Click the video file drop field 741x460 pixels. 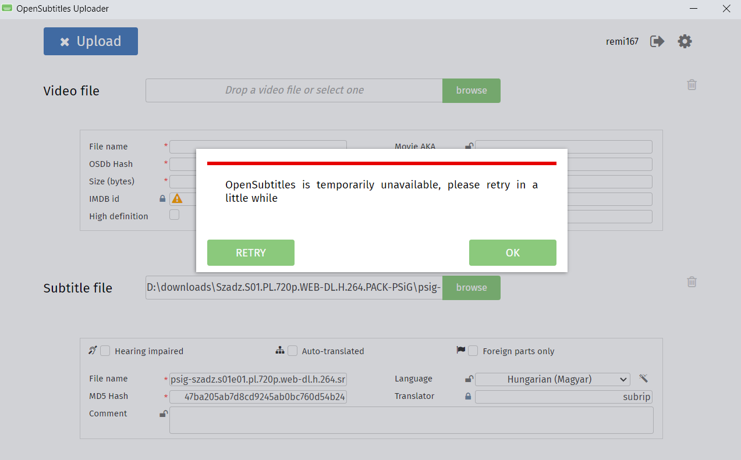[294, 91]
